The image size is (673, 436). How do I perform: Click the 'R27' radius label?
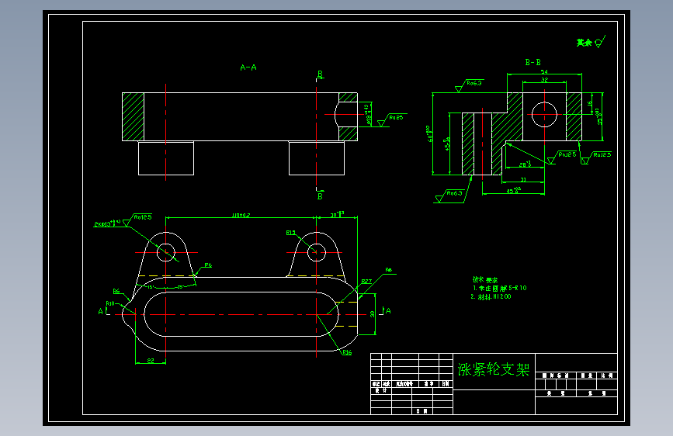(366, 282)
